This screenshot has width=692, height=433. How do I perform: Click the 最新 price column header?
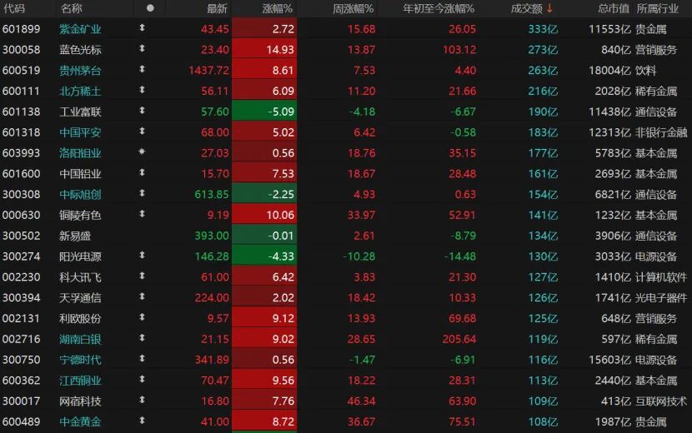click(217, 8)
